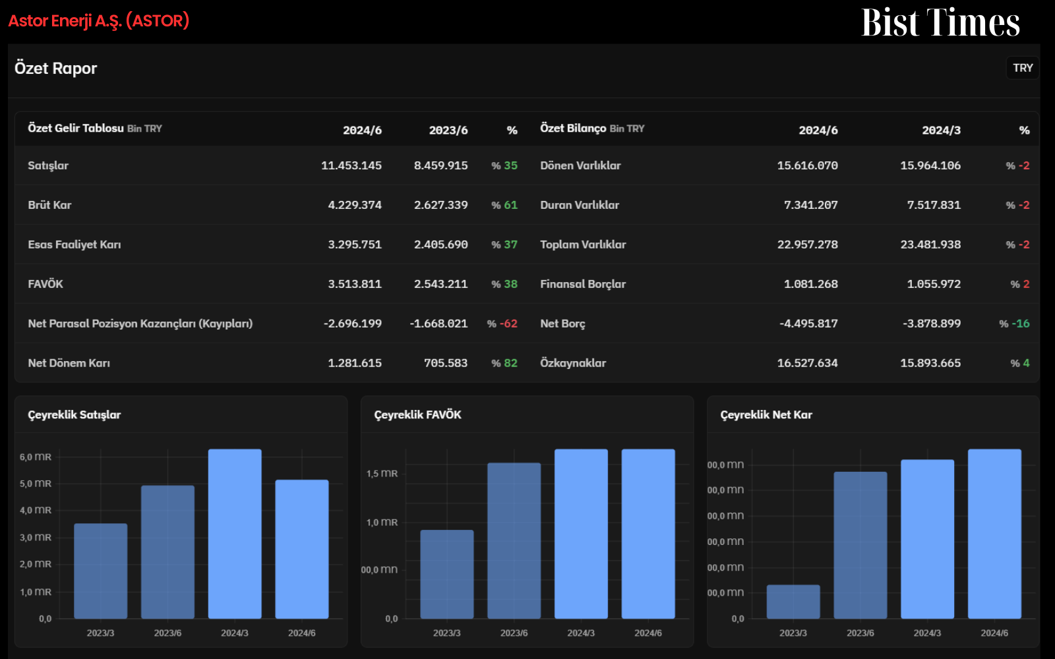
Task: Click 2024/3 column header in Özet Bilanço
Action: click(x=941, y=130)
